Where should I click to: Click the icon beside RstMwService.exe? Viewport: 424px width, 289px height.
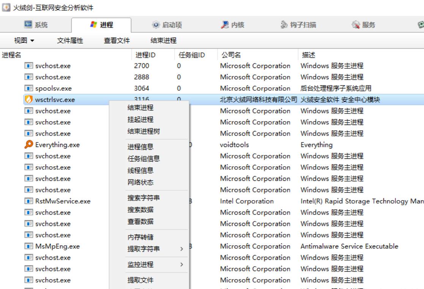pyautogui.click(x=29, y=201)
